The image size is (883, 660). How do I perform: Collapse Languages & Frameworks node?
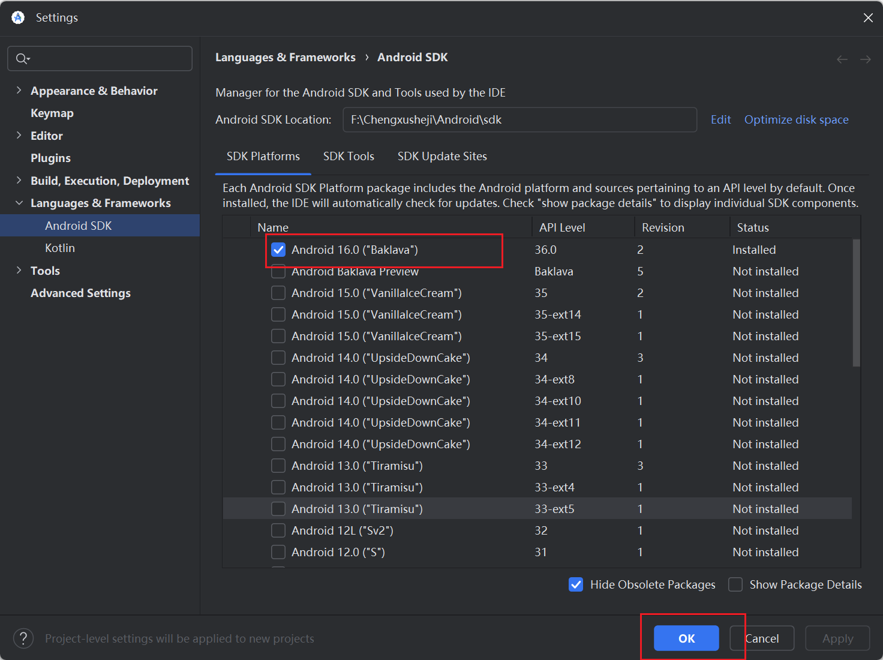click(x=19, y=203)
